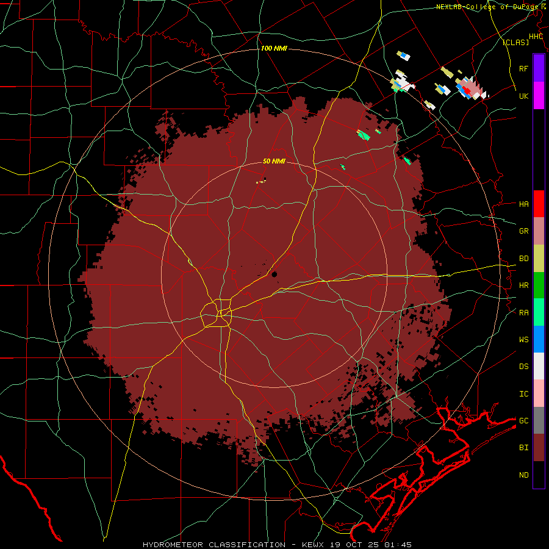Click the GC legend label
Screen dimensions: 549x549
[x=523, y=420]
